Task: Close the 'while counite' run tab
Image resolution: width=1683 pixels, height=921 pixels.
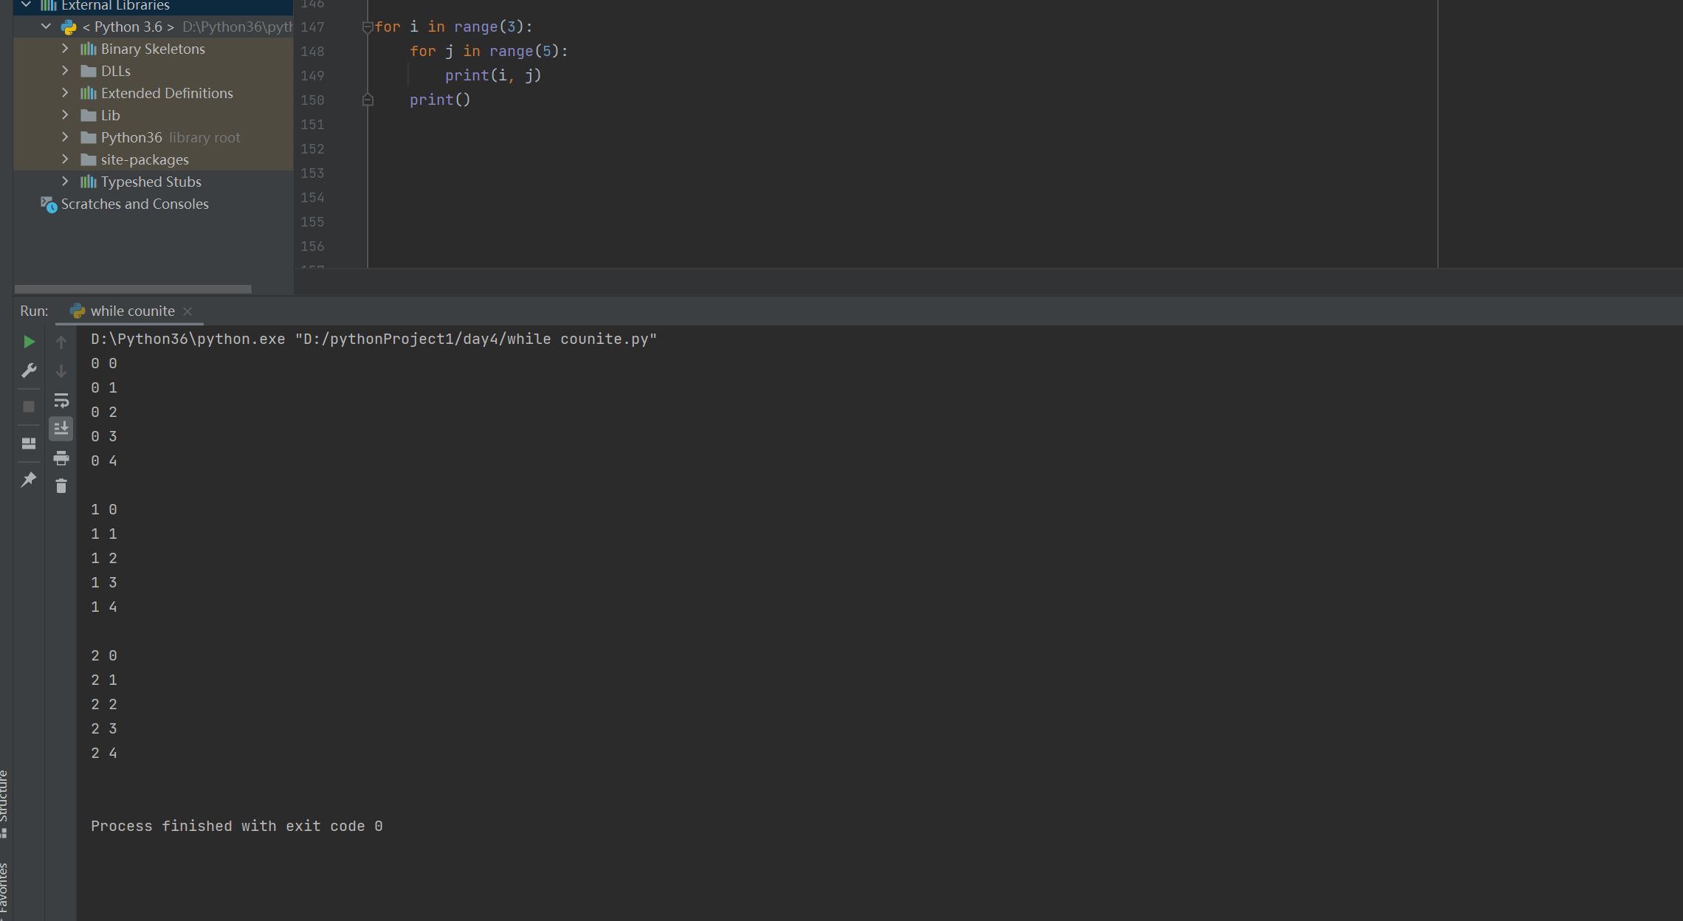Action: click(x=187, y=311)
